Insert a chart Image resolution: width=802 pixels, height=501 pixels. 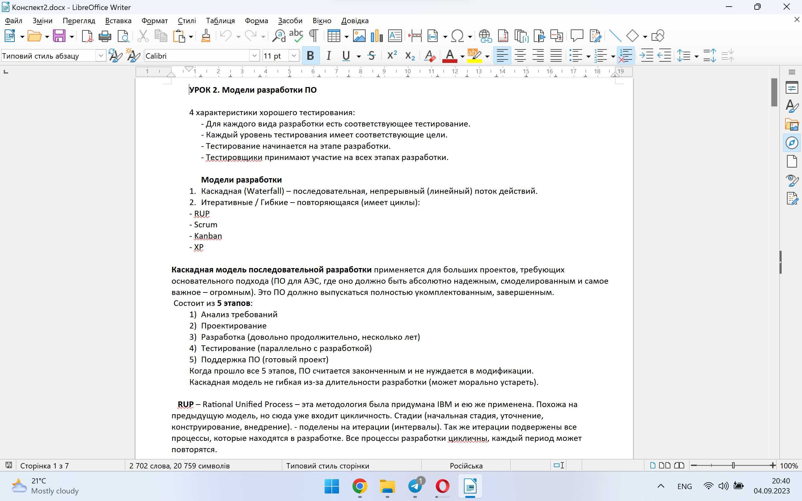coord(377,36)
